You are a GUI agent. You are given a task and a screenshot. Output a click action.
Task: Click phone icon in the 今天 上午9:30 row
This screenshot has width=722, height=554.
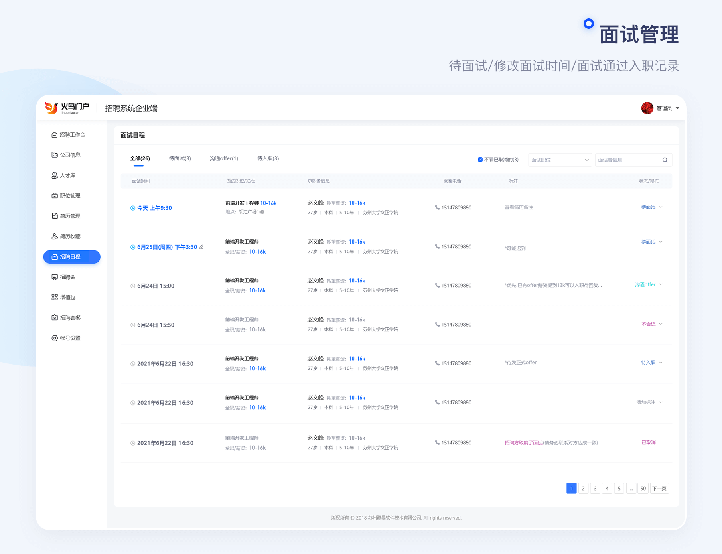[x=437, y=207]
